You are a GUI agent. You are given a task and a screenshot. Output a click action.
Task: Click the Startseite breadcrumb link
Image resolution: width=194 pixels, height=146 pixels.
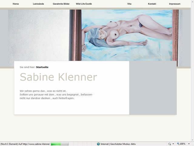[42, 67]
